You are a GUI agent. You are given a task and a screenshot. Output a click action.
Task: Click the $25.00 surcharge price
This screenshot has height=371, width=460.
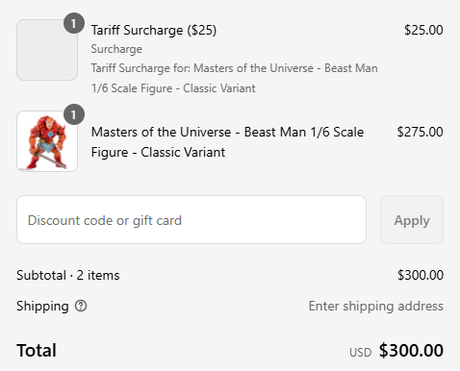tap(423, 30)
